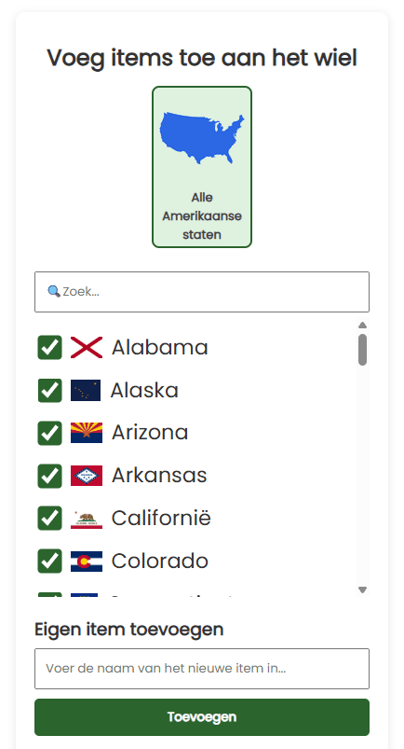The image size is (404, 749).
Task: Click the Californië state name label
Action: click(x=161, y=519)
